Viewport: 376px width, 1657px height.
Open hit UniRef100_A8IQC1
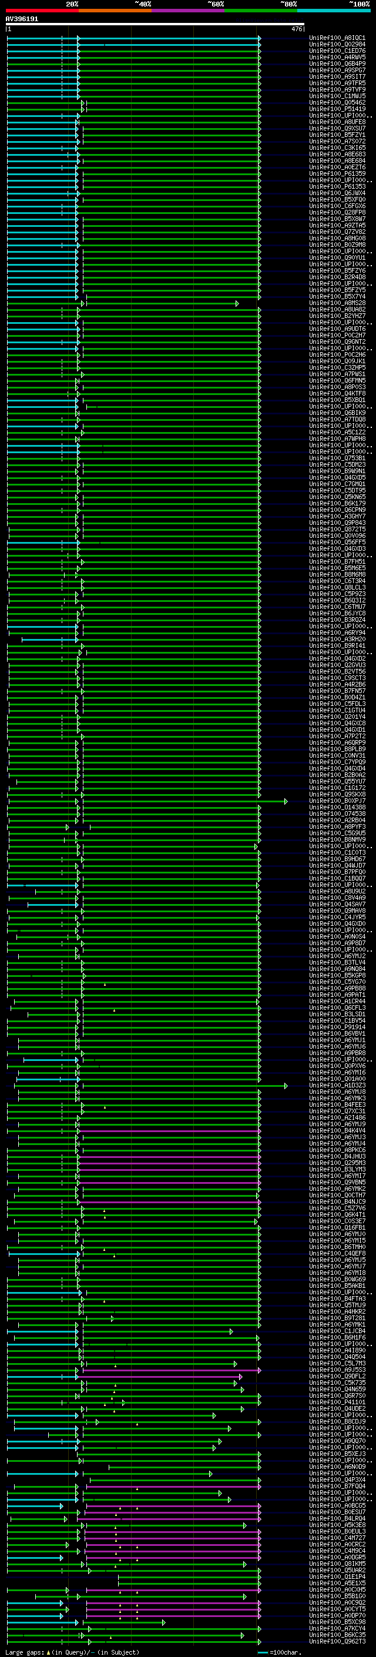[337, 38]
